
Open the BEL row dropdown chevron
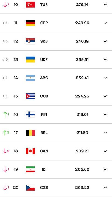[x=105, y=133]
